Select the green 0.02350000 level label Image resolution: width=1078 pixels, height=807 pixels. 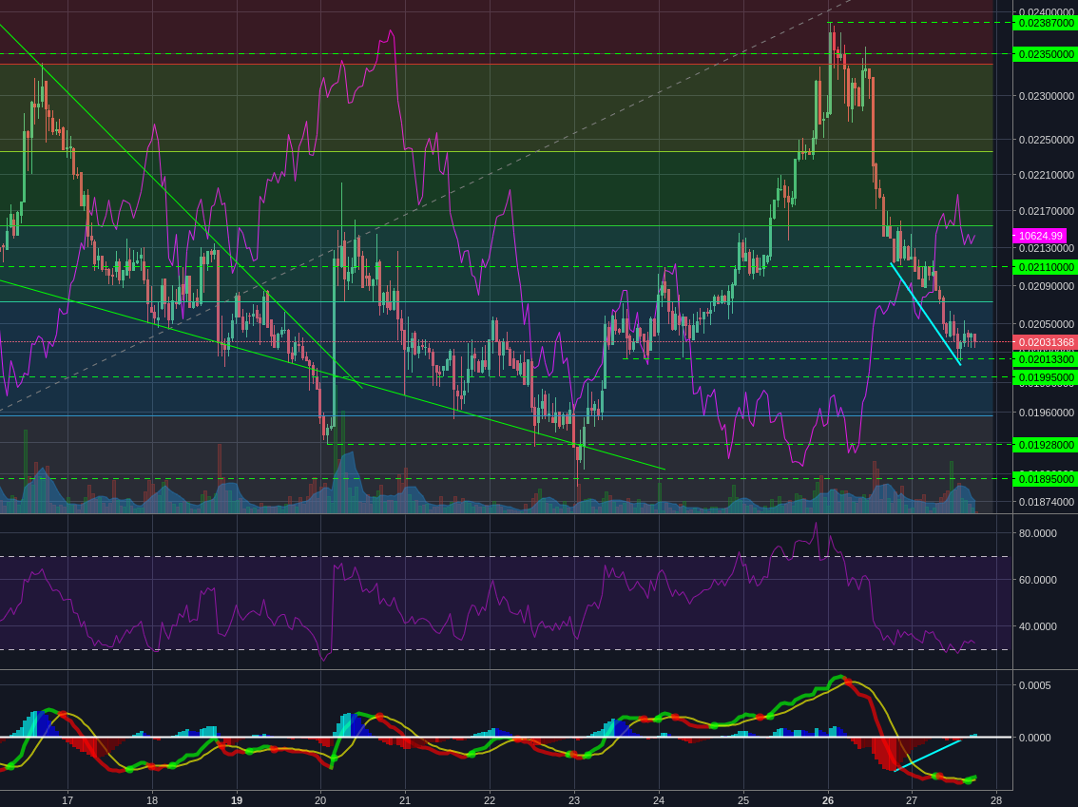(1044, 54)
